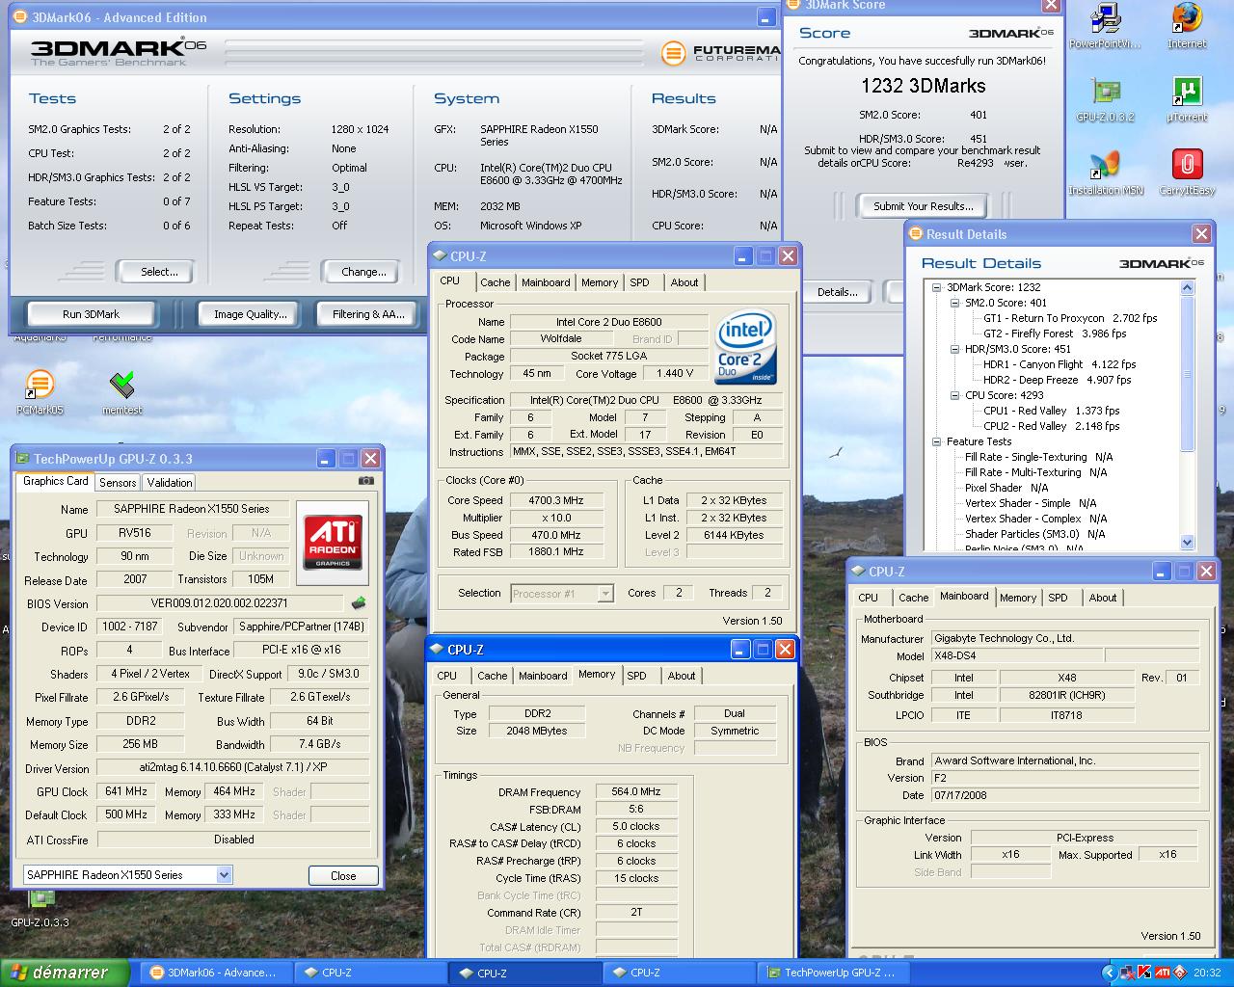
Task: Click GPU-Z screenshot camera icon
Action: (366, 480)
